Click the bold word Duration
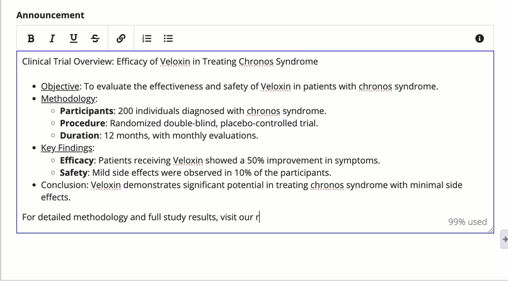The image size is (508, 281). [79, 135]
